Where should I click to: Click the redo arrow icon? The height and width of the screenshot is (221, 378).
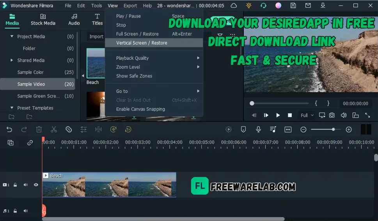(24, 130)
